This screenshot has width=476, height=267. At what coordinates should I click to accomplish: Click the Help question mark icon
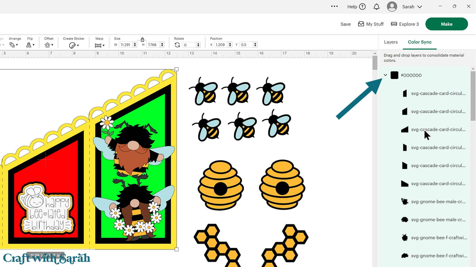pos(362,7)
